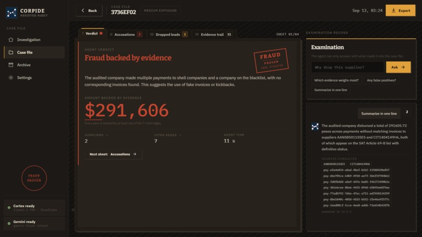The height and width of the screenshot is (237, 422).
Task: Click case file ID 3736EF02
Action: click(x=124, y=12)
